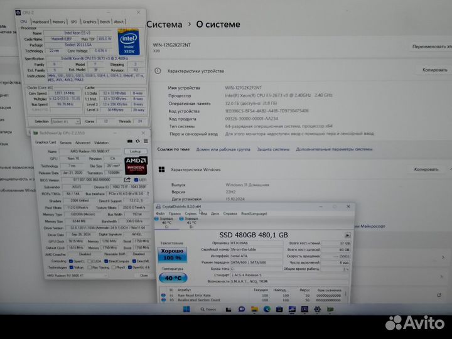Click Копировать next to Характеристики Windows
This screenshot has width=452, height=339.
426,169
